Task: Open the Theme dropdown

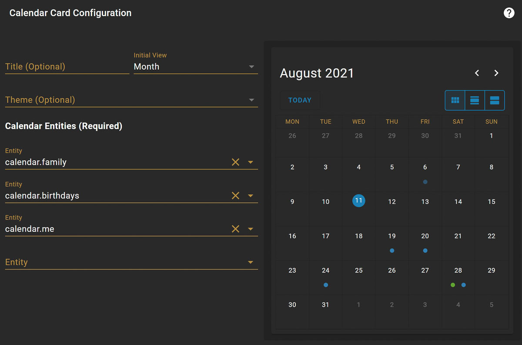Action: (x=251, y=100)
